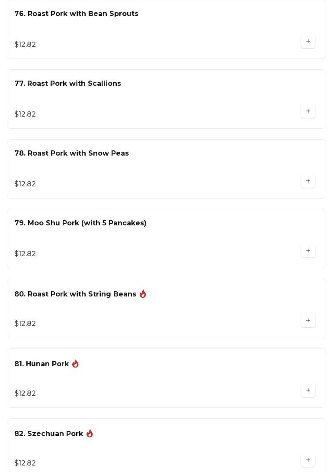This screenshot has width=333, height=472.
Task: Click spicy flame icon beside Szechuan Pork
Action: coord(90,433)
